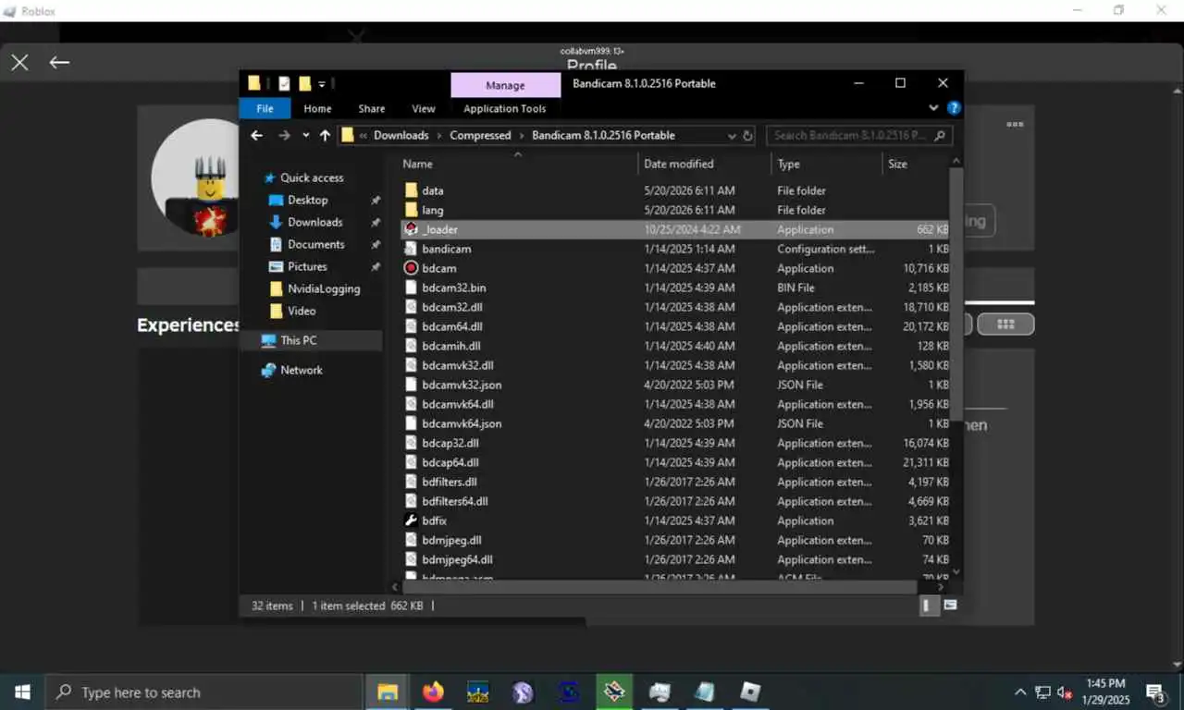Click the Help question mark icon
The width and height of the screenshot is (1184, 710).
954,108
